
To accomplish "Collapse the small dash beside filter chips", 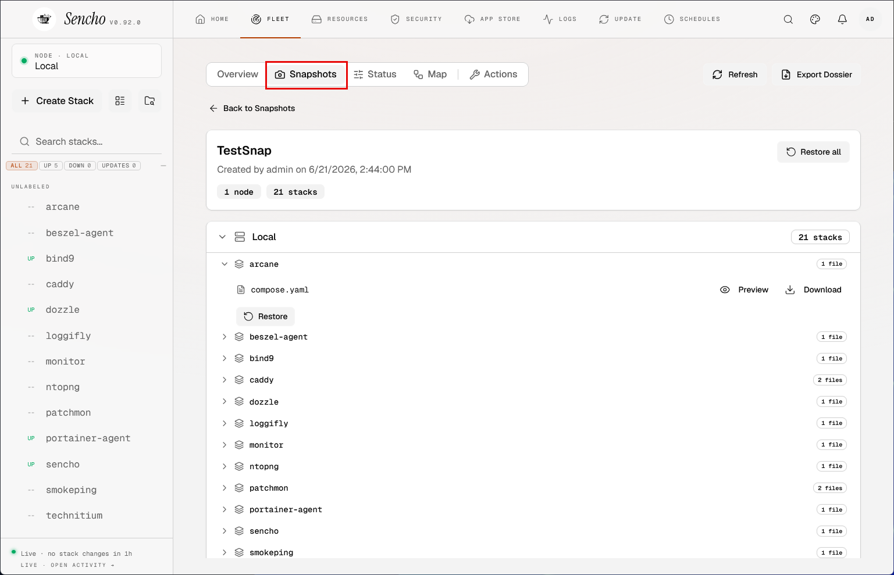I will click(x=163, y=166).
